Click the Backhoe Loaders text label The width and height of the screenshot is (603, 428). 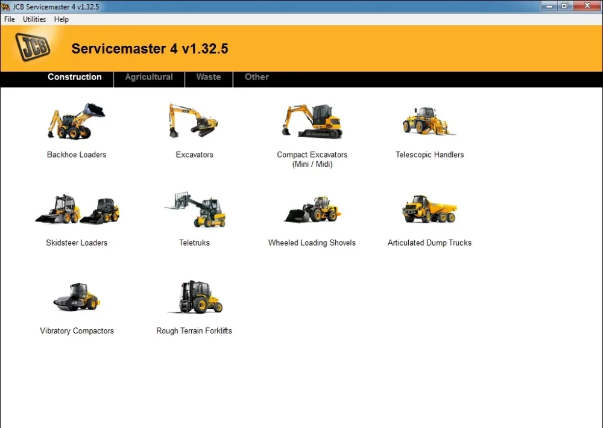[77, 155]
